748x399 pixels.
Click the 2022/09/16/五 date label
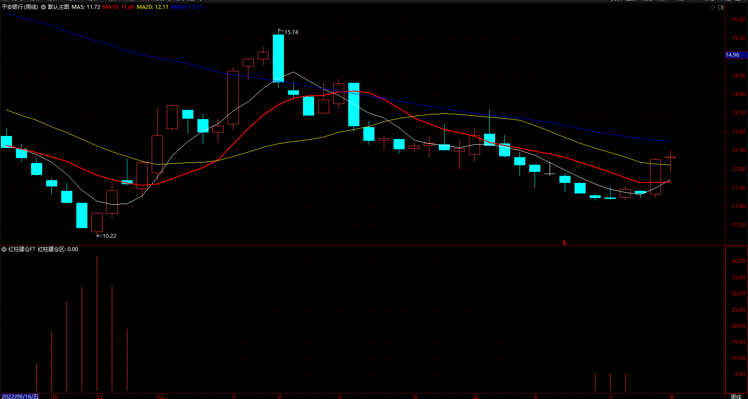(20, 396)
